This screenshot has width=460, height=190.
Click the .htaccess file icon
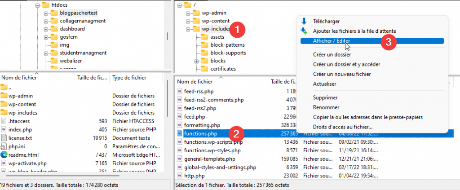4,121
